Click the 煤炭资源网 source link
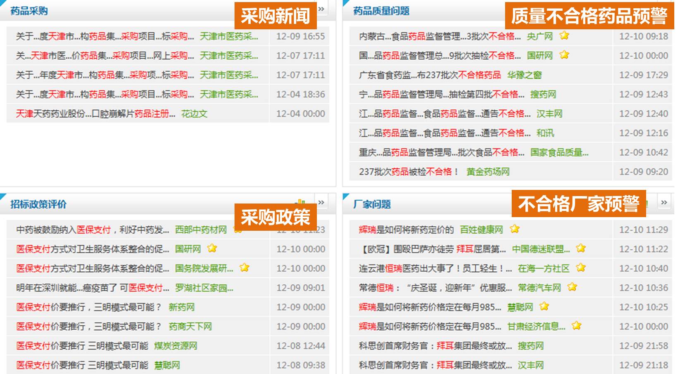 point(175,346)
